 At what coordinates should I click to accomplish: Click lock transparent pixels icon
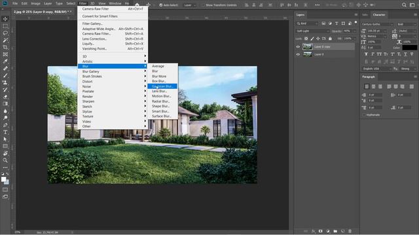click(x=306, y=39)
